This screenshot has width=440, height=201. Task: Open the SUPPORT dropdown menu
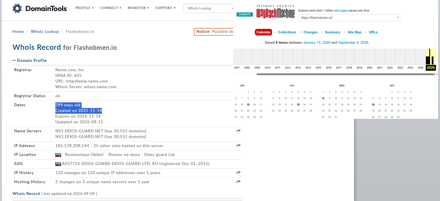click(165, 8)
